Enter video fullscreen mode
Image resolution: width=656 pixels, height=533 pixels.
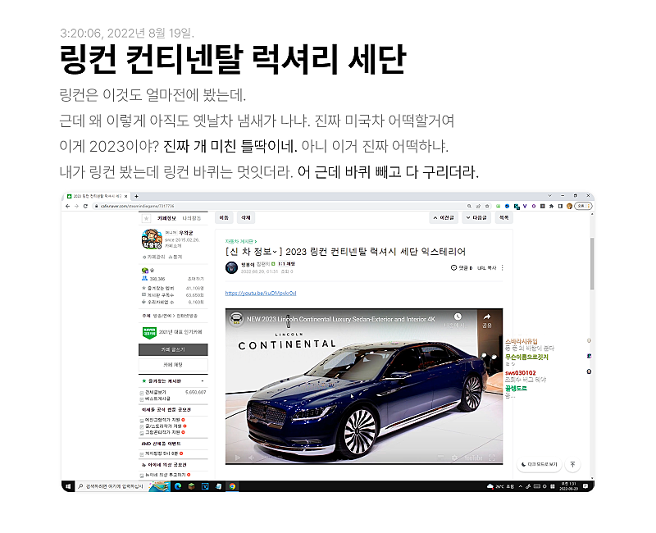tap(492, 458)
